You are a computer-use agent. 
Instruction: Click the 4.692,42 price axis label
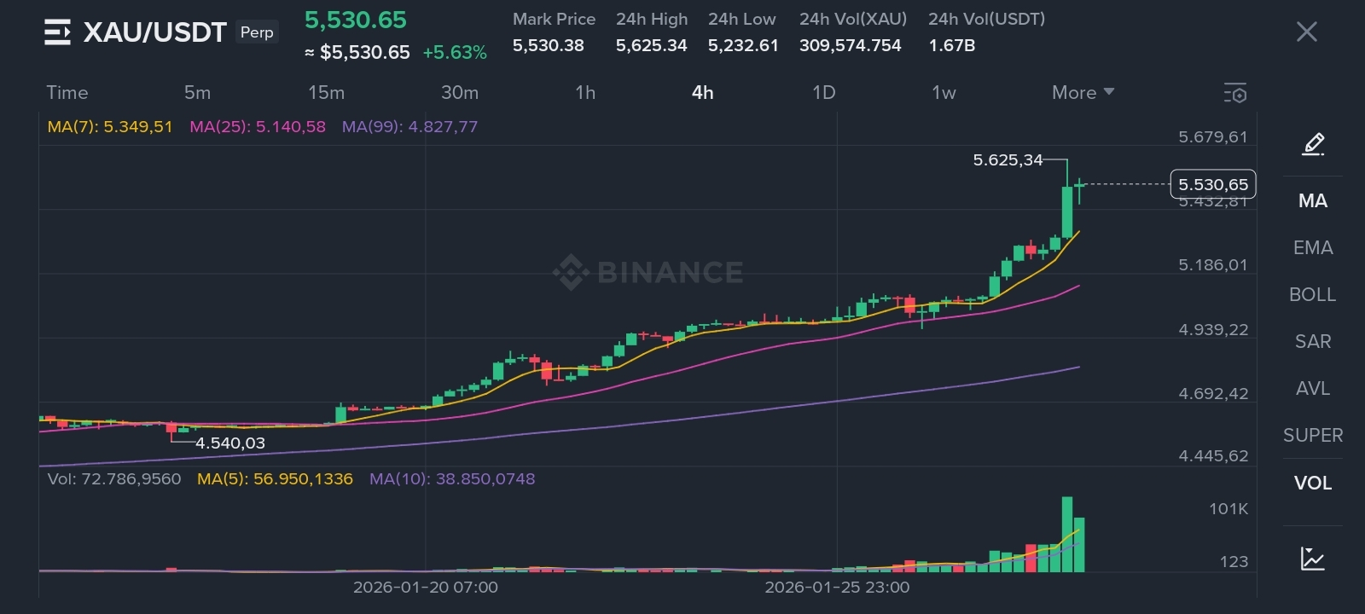1213,393
